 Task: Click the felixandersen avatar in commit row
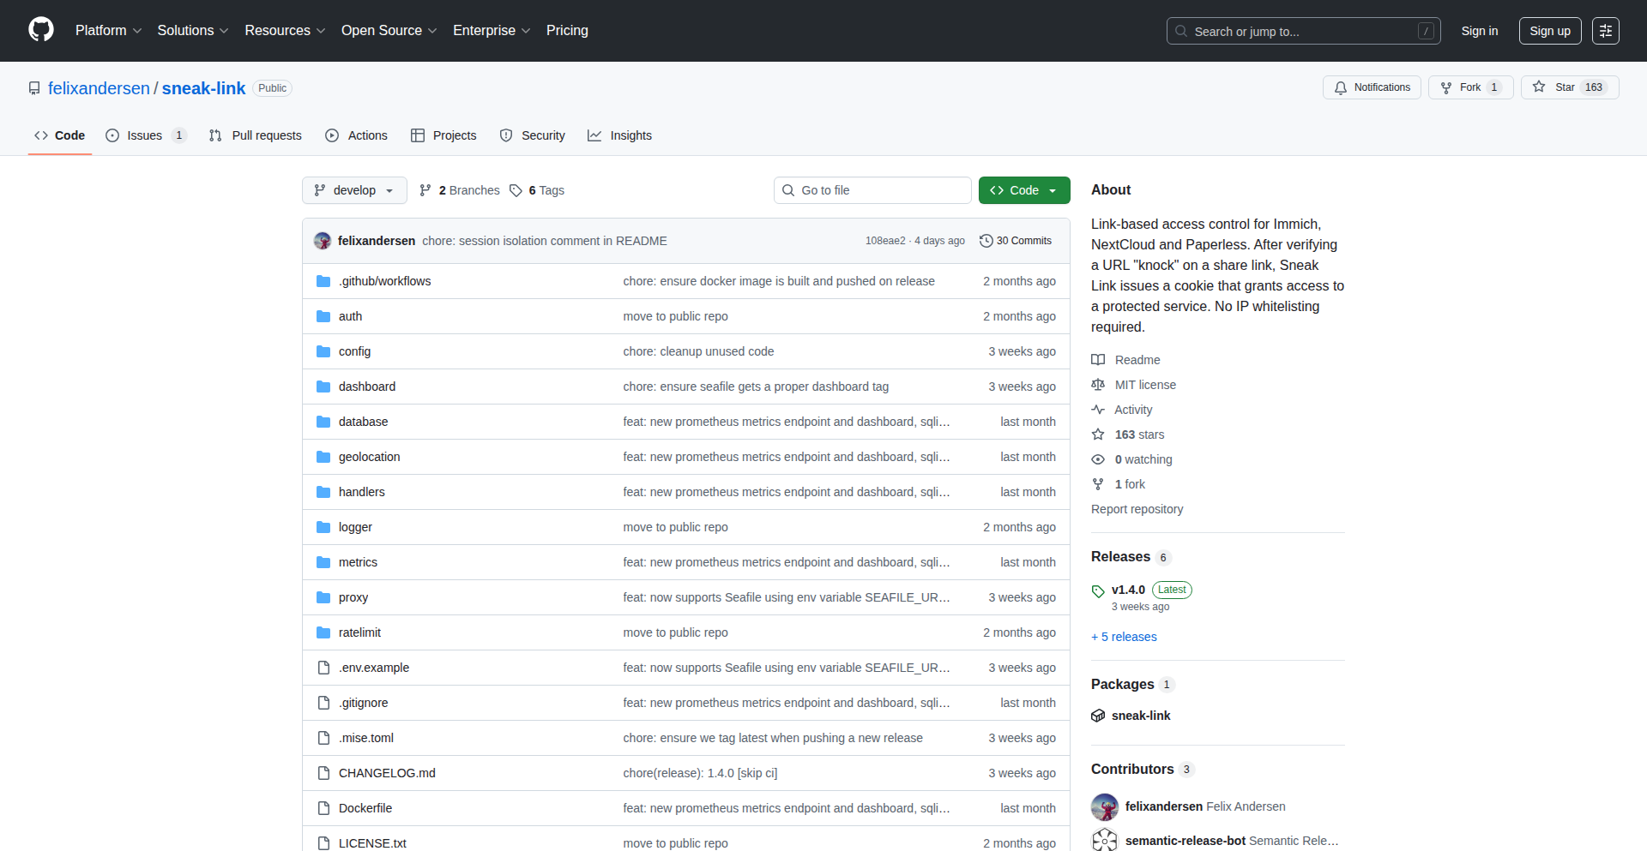(323, 241)
